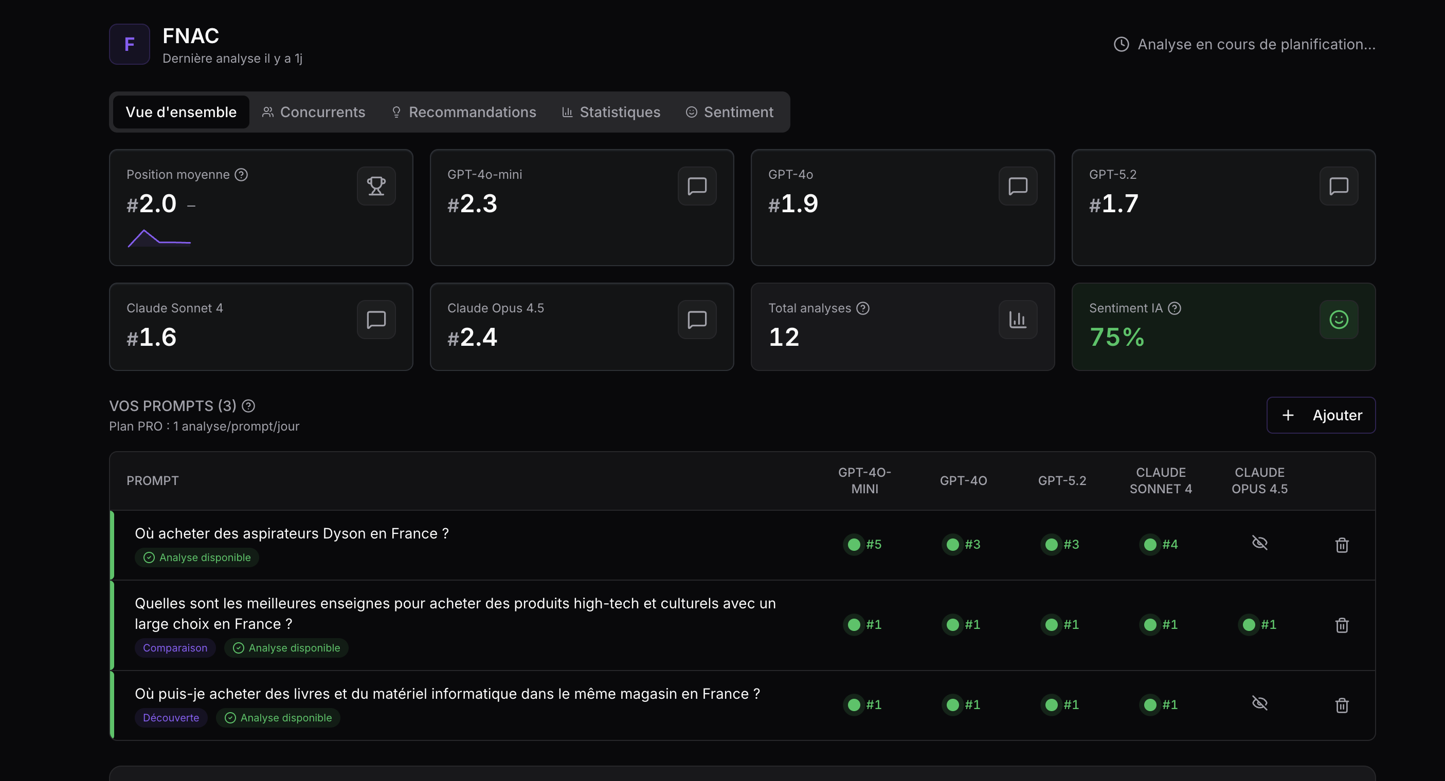
Task: Open the Total analyses bar chart icon
Action: coord(1018,320)
